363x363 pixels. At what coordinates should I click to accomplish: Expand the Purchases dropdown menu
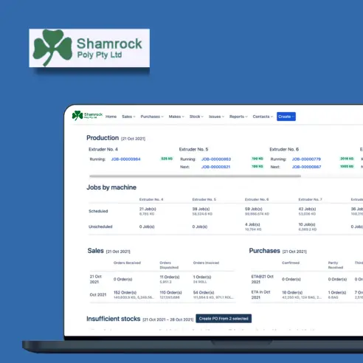(152, 117)
